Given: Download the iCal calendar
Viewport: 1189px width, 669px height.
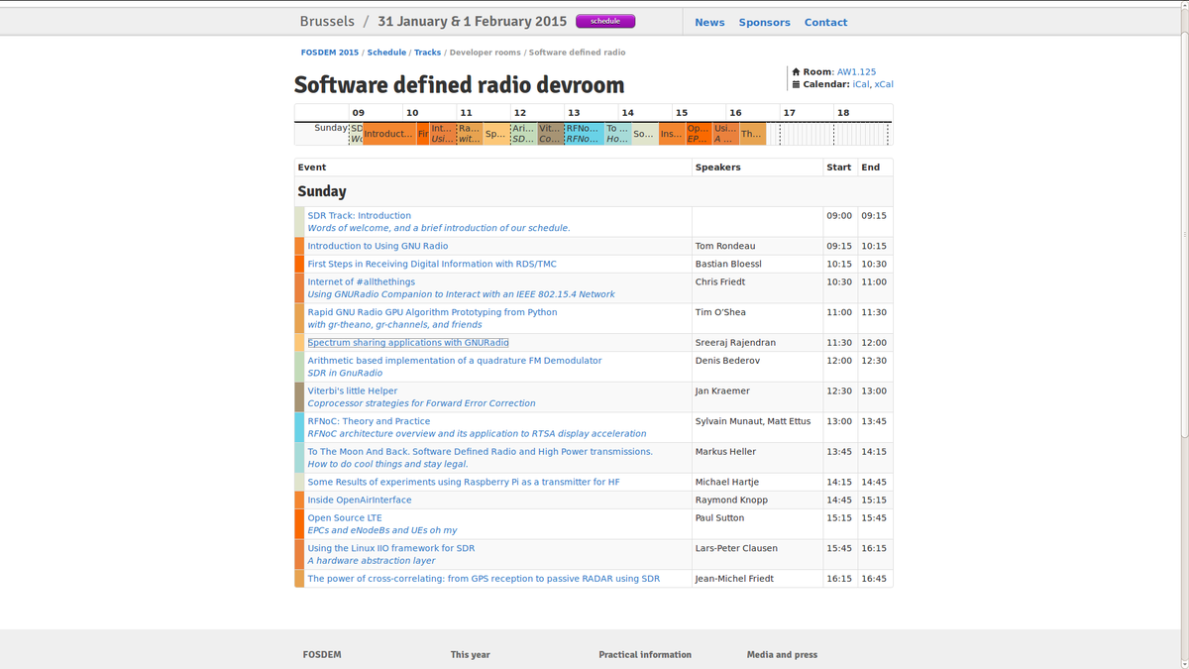Looking at the screenshot, I should click(861, 84).
